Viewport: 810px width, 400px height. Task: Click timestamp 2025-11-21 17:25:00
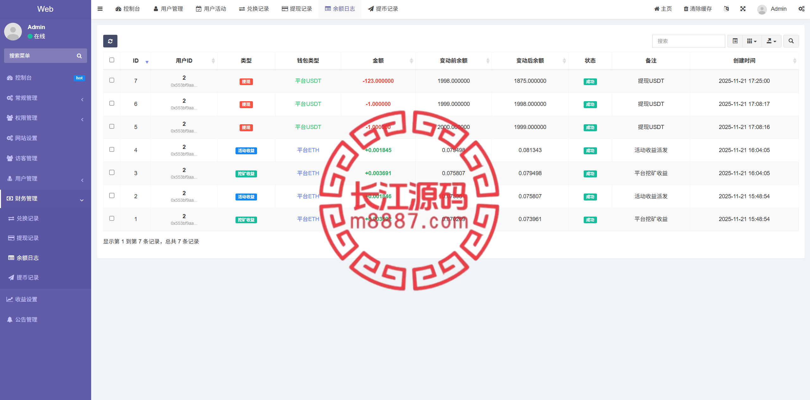click(744, 81)
